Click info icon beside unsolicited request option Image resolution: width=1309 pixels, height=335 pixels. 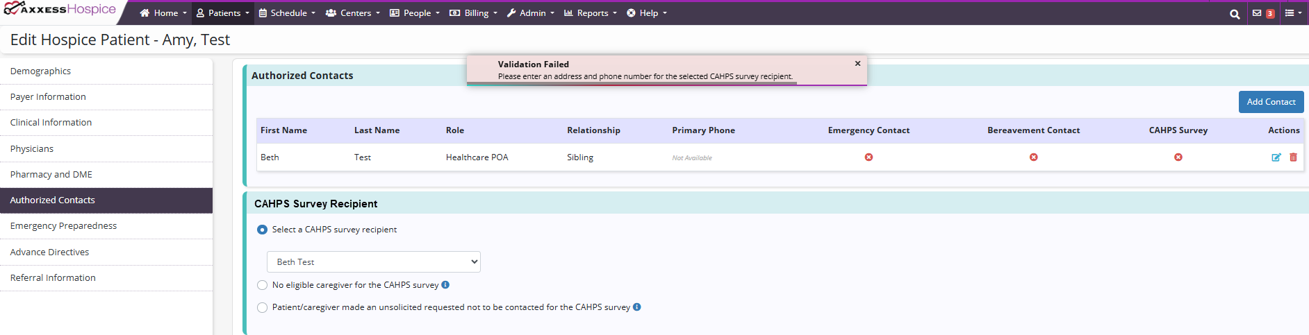[x=636, y=307]
